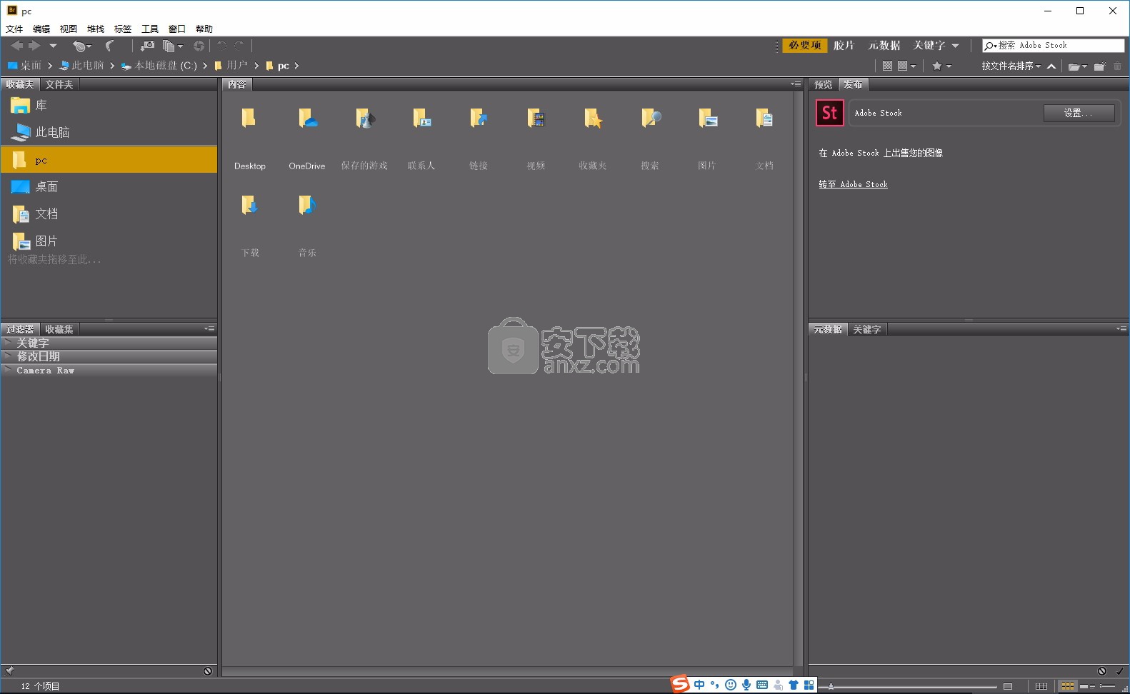
Task: Select 图片 in the favorites list
Action: point(109,241)
